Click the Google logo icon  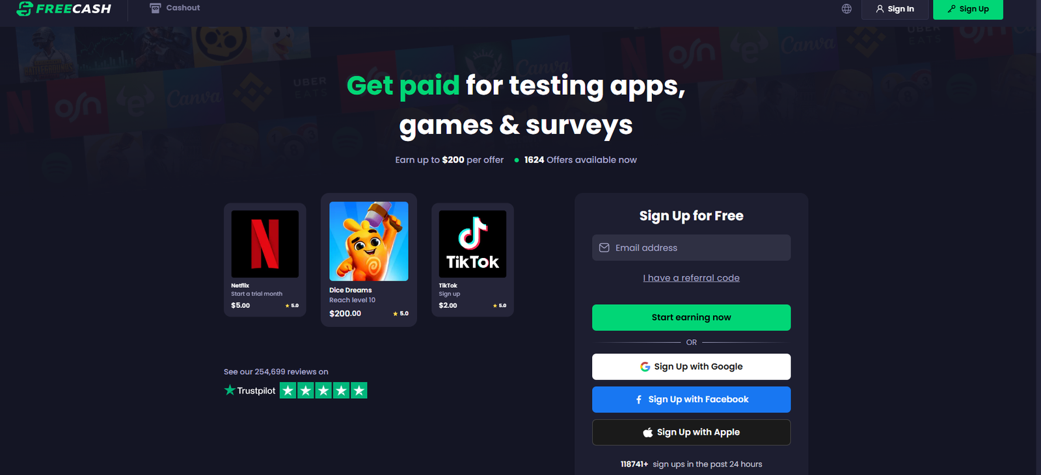click(x=645, y=366)
